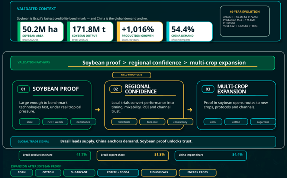The height and width of the screenshot is (178, 287).
Task: Click the VALIDATION PATHWAY label
Action: [34, 62]
